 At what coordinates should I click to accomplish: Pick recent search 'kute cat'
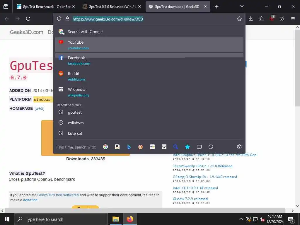click(x=149, y=133)
